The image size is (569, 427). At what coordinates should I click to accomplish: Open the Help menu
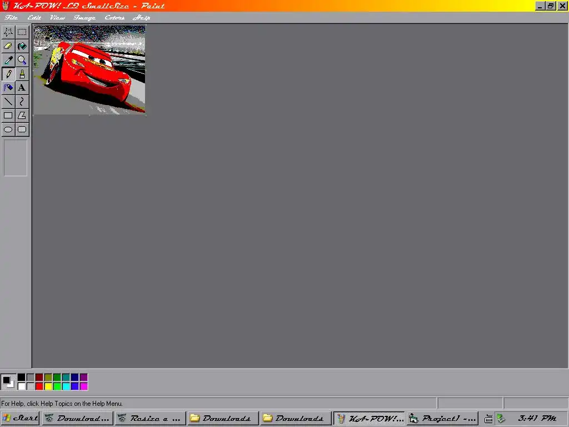tap(142, 17)
